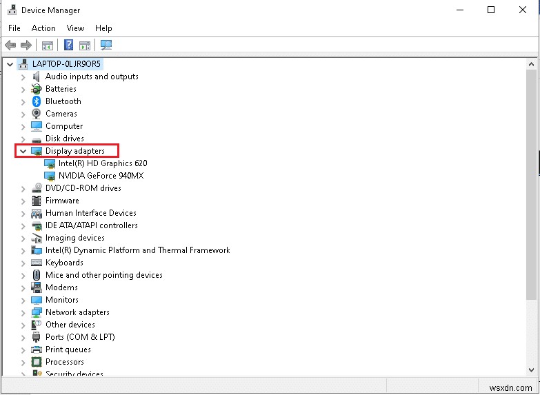The image size is (540, 395).
Task: Expand the Keyboards chevron
Action: tap(23, 263)
